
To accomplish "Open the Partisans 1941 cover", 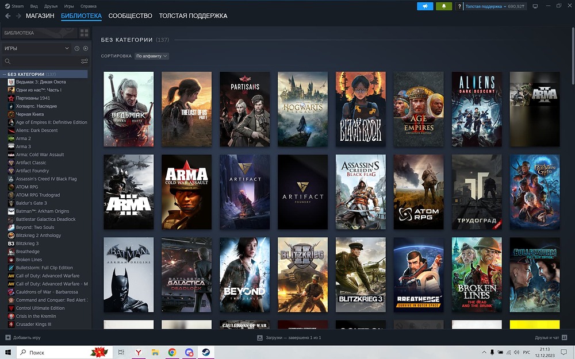I will [244, 109].
